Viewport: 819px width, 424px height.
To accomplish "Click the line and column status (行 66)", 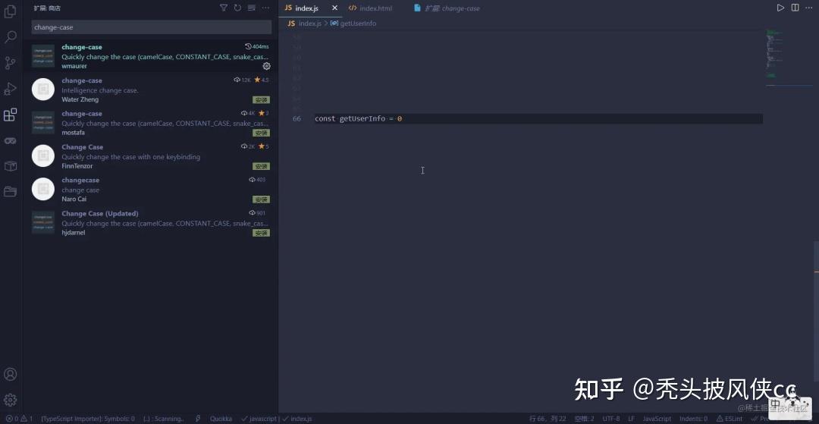I will 548,419.
